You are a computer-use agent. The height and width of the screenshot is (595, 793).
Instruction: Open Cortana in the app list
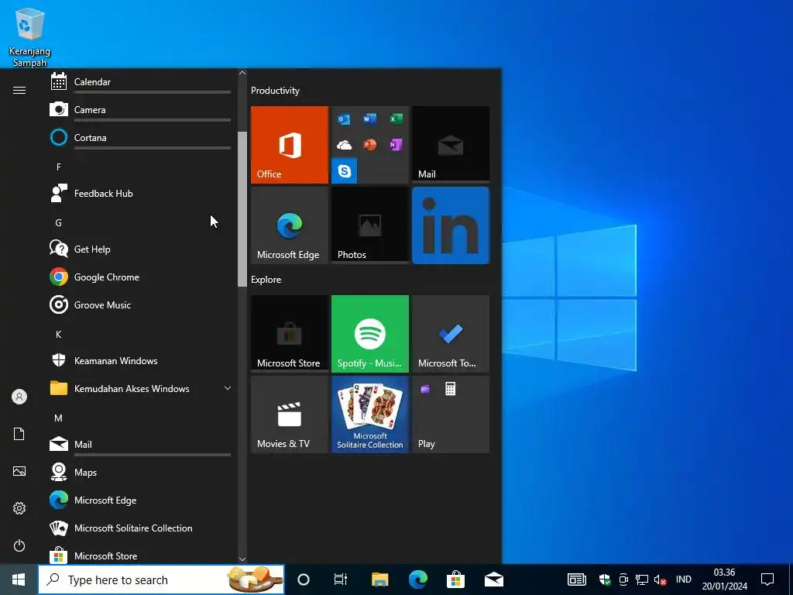[141, 138]
